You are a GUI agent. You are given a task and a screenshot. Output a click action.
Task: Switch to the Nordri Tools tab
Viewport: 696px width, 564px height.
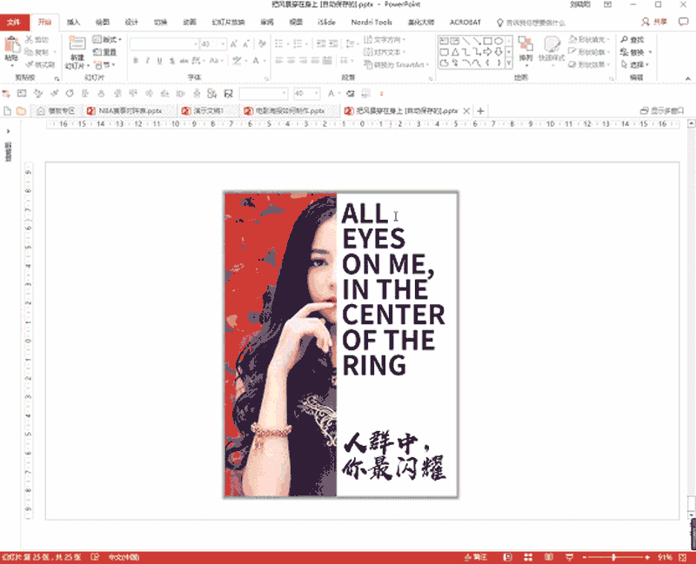371,23
